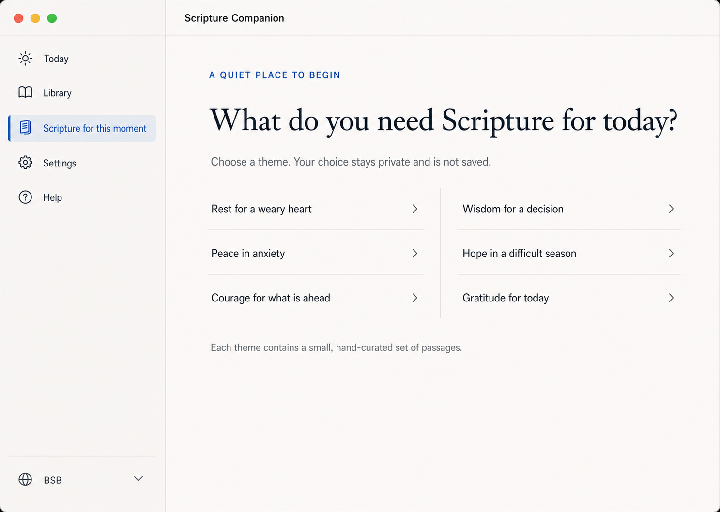Click the document icon for Scripture for this moment
Screen dimensions: 720x512
pyautogui.click(x=25, y=128)
